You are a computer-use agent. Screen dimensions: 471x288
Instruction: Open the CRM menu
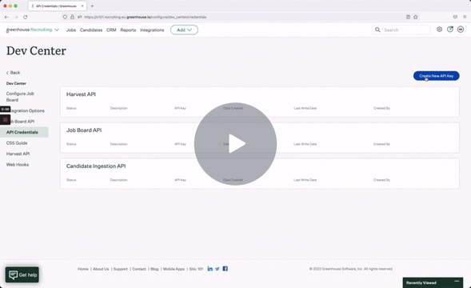coord(111,30)
